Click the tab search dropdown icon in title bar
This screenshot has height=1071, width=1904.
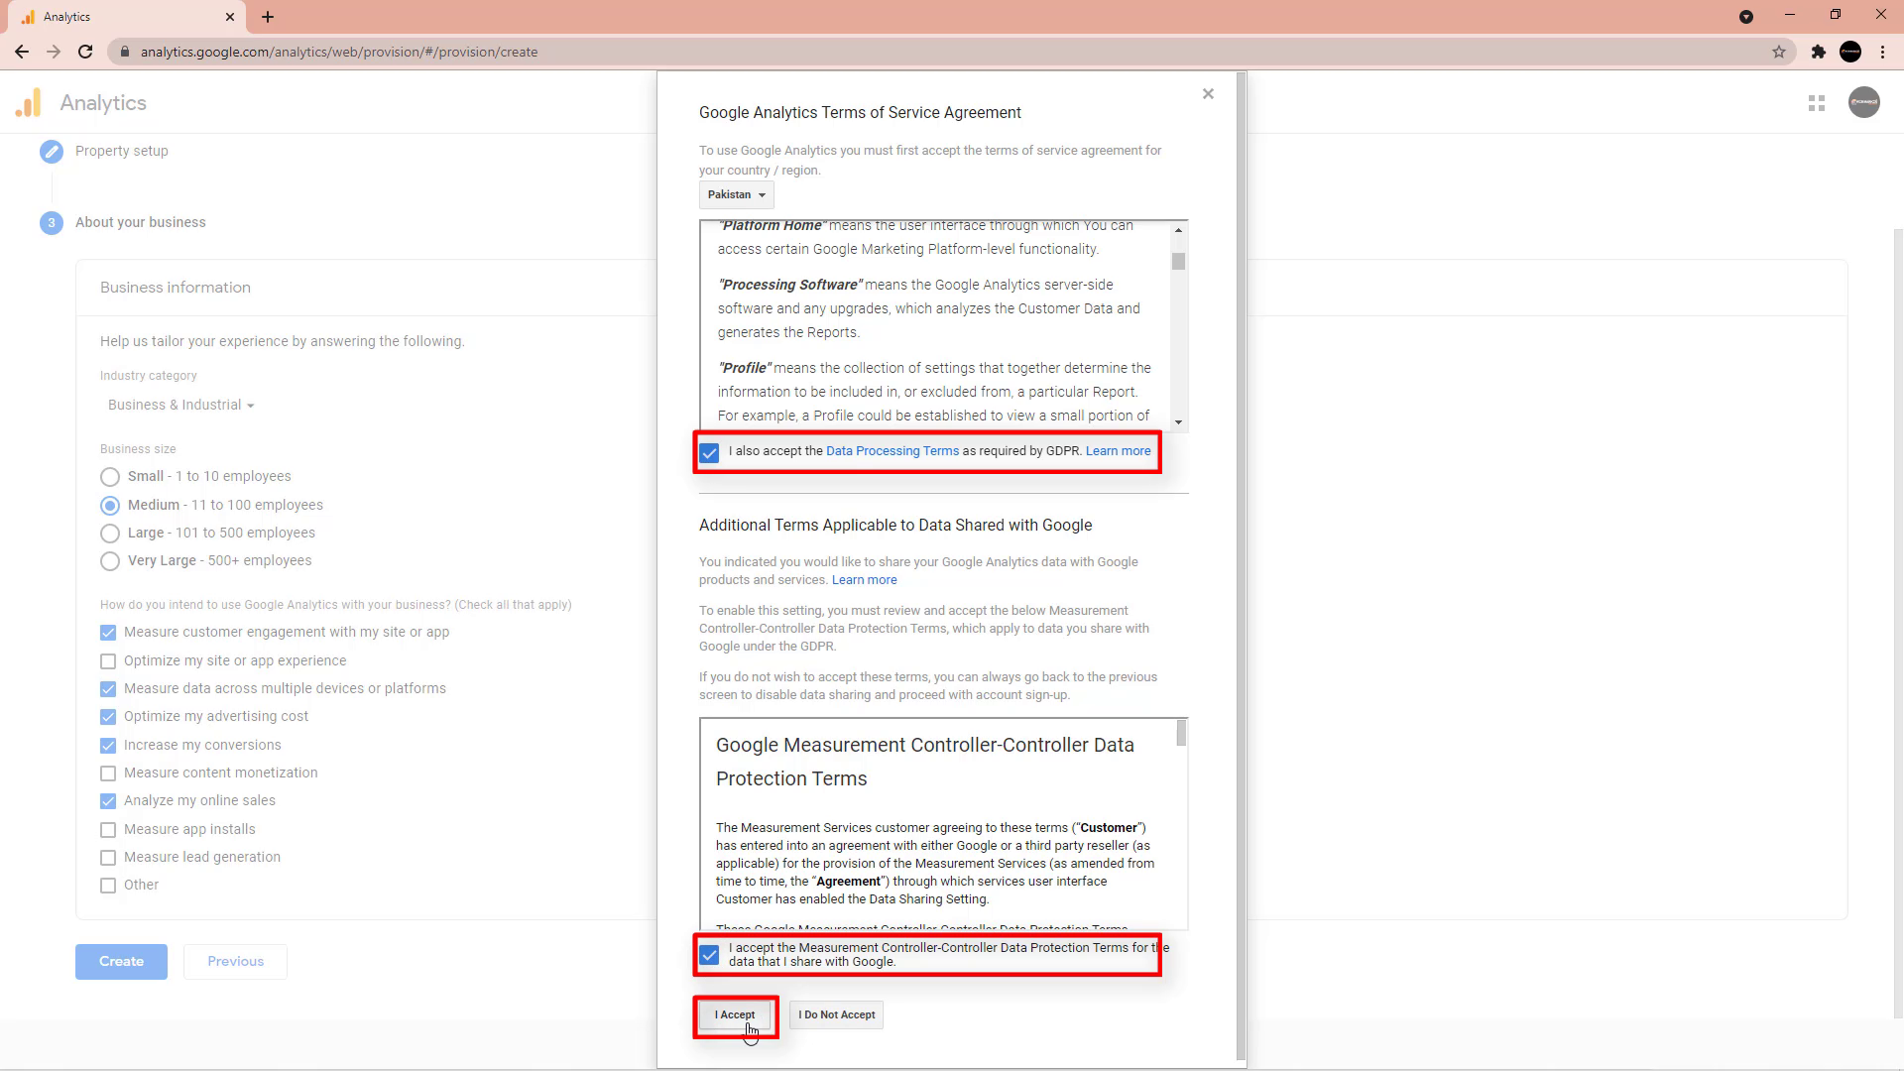point(1746,17)
